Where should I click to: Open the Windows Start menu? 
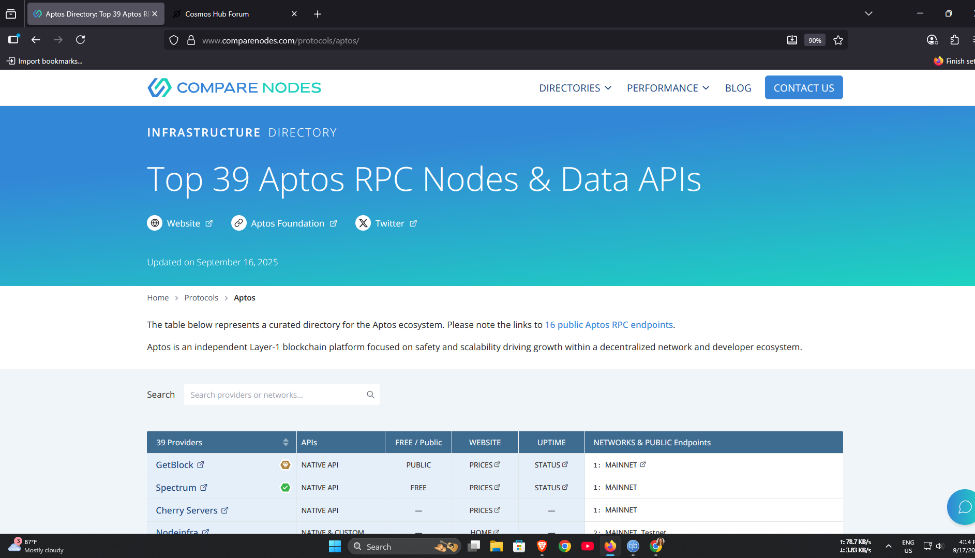(335, 547)
